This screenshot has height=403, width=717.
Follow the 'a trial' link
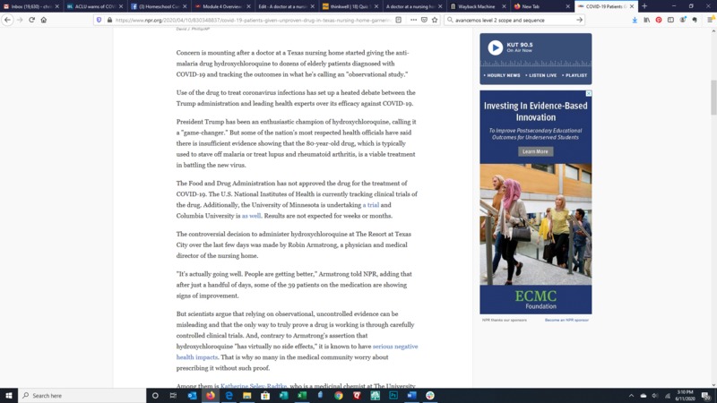pos(371,205)
